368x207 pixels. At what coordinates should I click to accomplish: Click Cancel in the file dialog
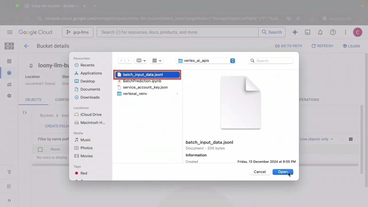tap(260, 172)
